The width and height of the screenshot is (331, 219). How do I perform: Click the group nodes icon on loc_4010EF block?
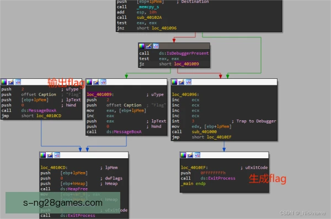[x=197, y=155]
